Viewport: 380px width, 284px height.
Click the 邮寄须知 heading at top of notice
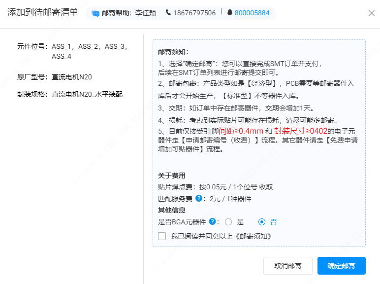pyautogui.click(x=173, y=52)
